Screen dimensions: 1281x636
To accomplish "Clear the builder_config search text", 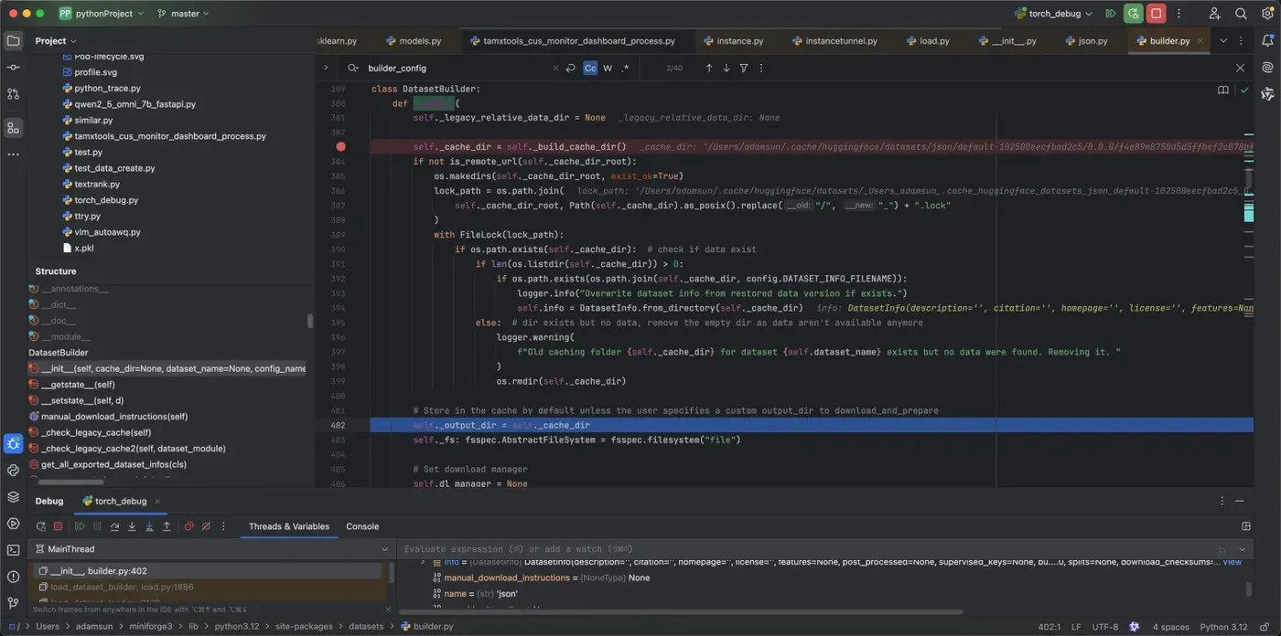I will 555,69.
